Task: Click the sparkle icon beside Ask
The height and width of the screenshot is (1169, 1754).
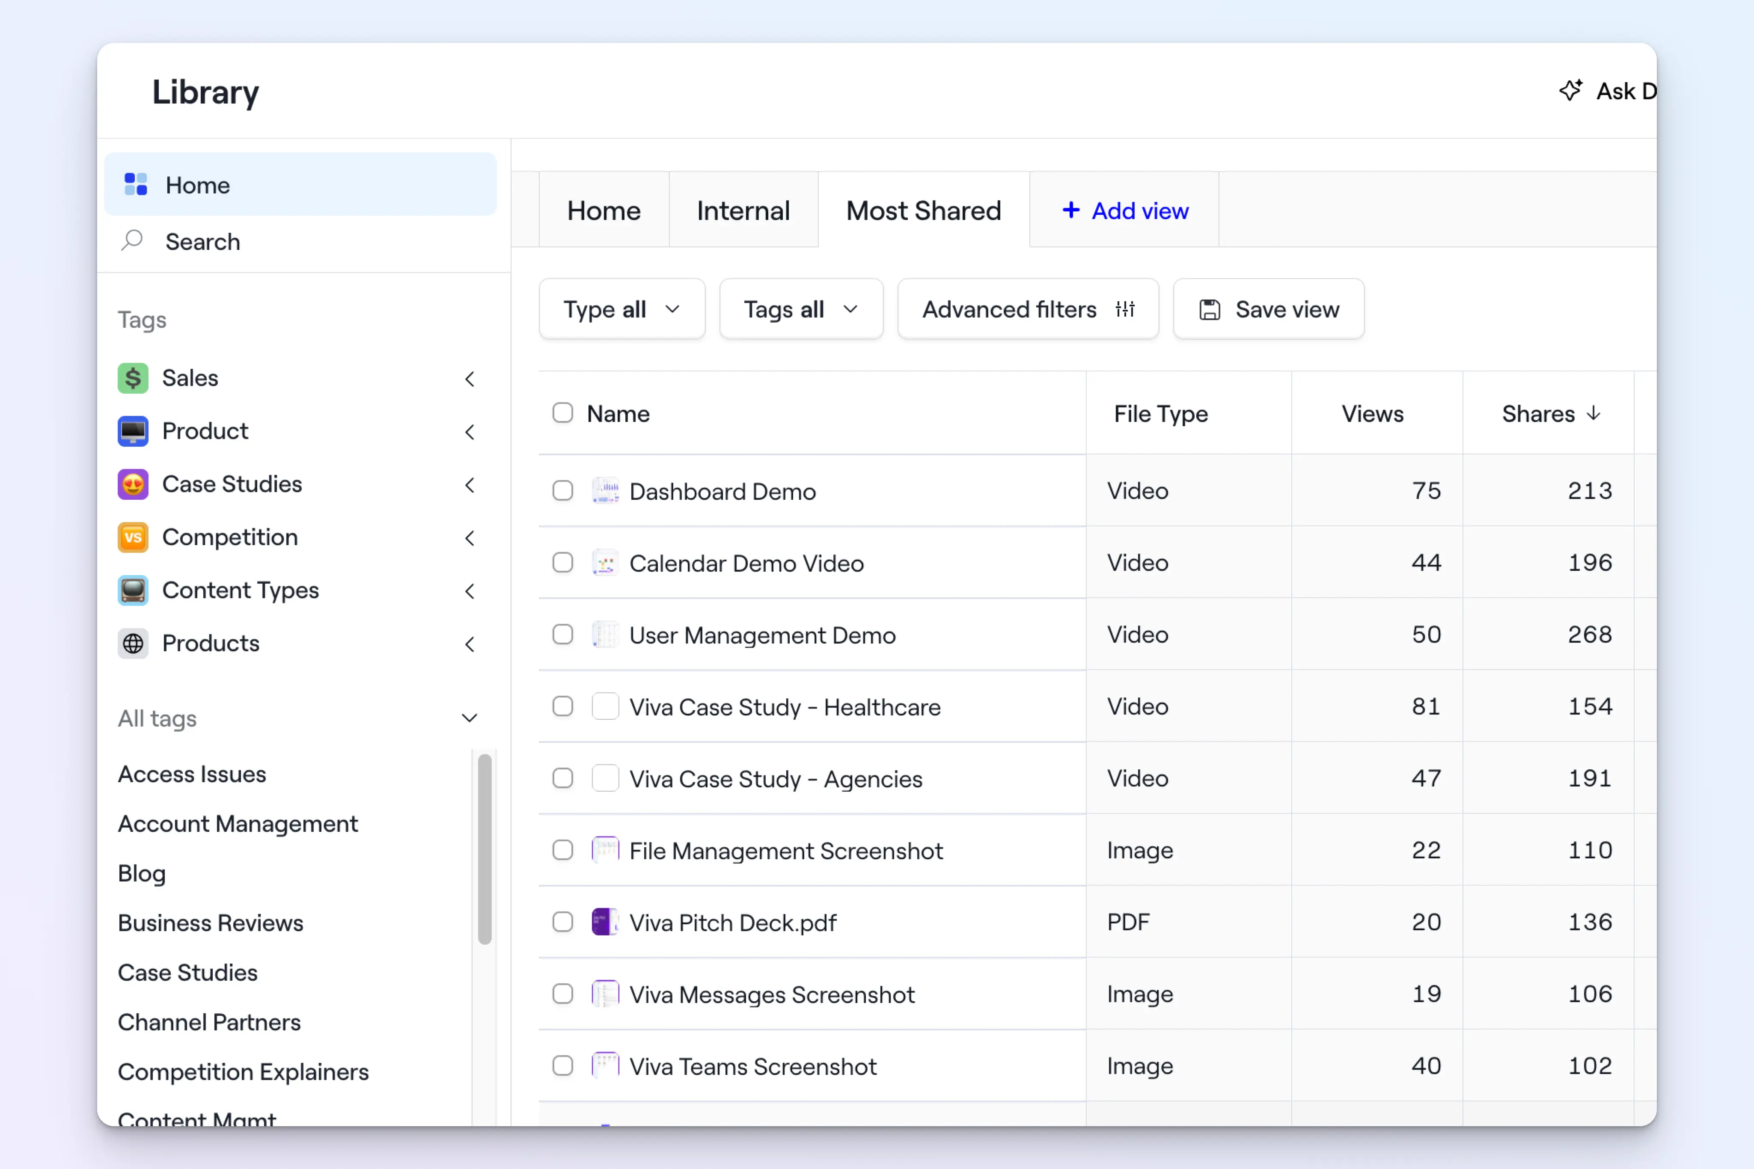Action: pyautogui.click(x=1570, y=91)
